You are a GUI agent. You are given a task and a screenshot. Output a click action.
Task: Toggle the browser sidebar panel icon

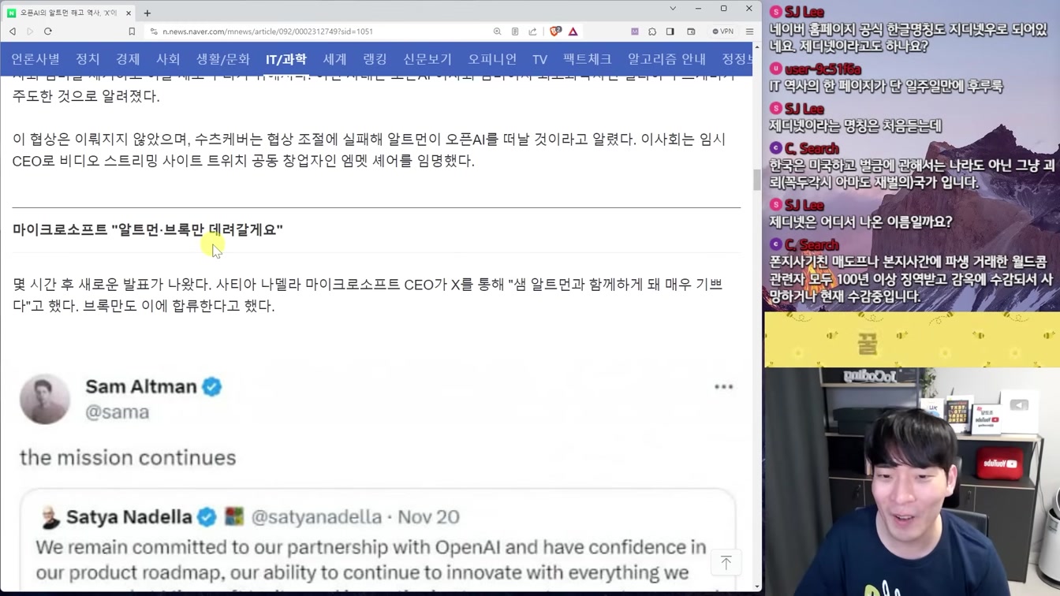[670, 32]
